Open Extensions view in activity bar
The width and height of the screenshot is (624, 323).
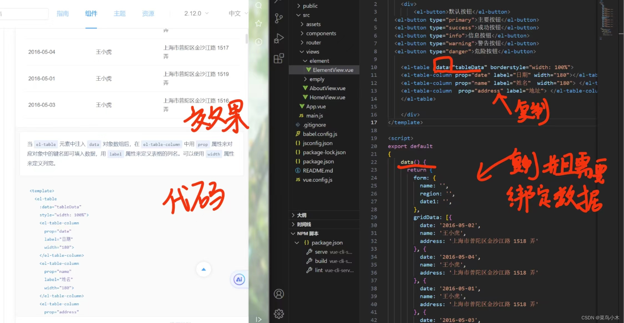pos(279,59)
